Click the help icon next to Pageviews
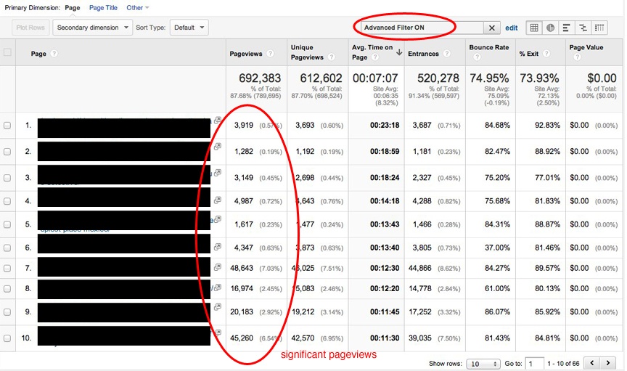627x371 pixels. pos(270,54)
